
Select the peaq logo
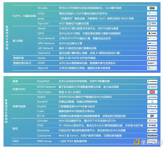[x=152, y=18]
